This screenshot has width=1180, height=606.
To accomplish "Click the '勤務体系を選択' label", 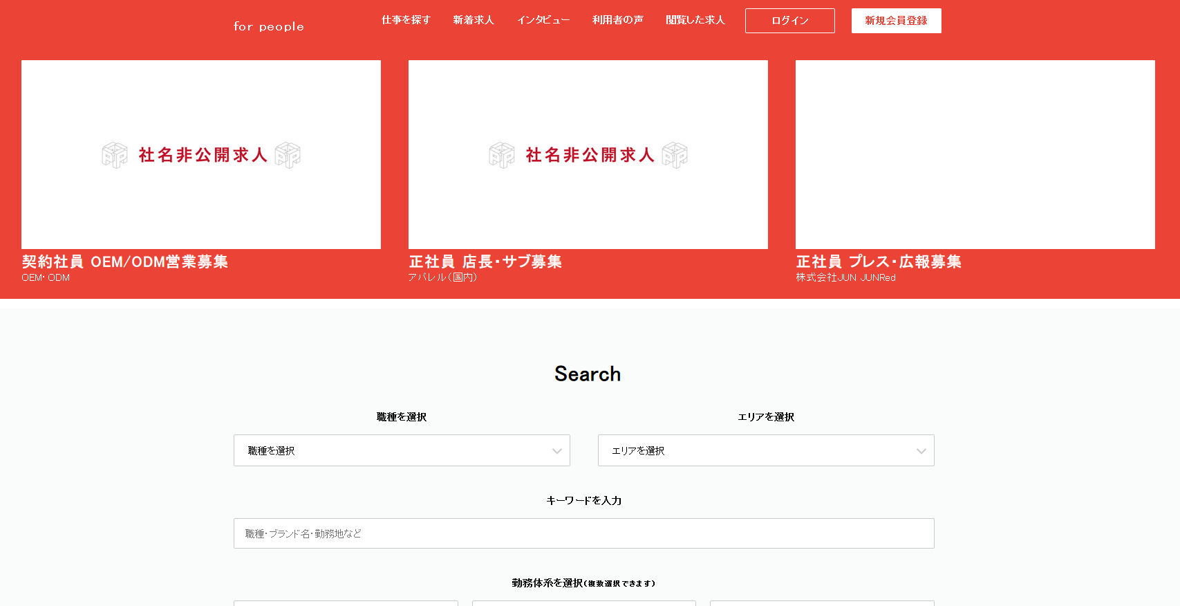I will 547,583.
